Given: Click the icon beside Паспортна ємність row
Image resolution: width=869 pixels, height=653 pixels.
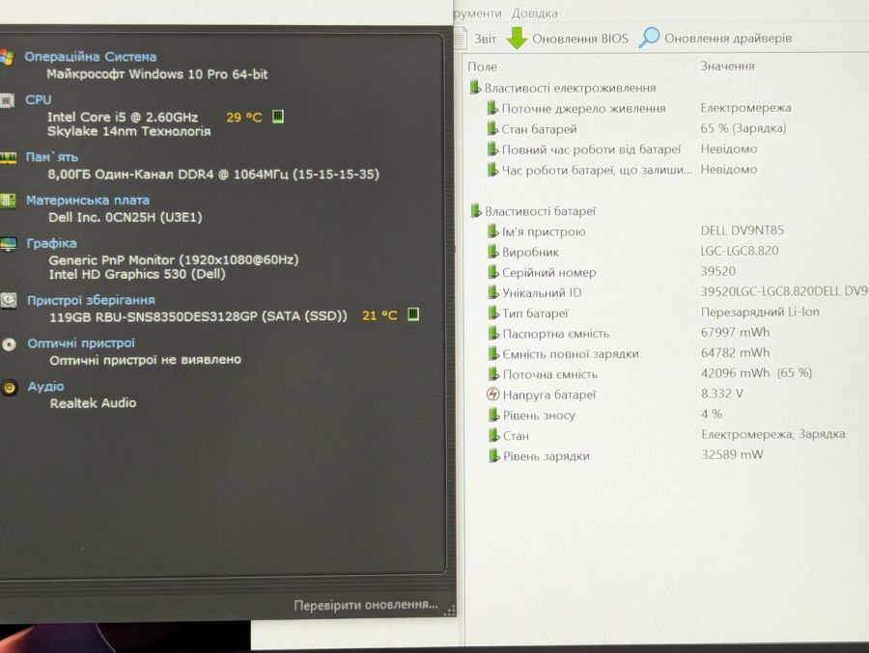Looking at the screenshot, I should [x=493, y=333].
